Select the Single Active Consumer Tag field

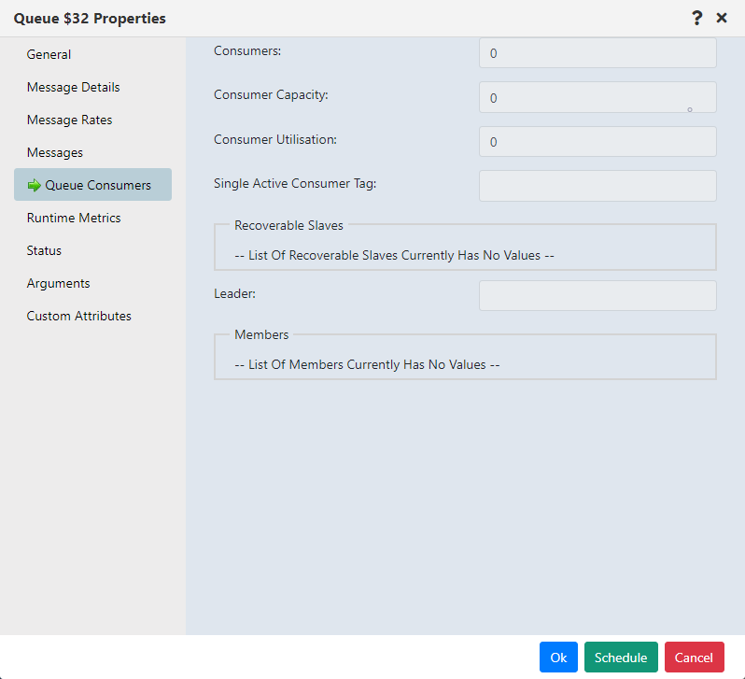[597, 186]
